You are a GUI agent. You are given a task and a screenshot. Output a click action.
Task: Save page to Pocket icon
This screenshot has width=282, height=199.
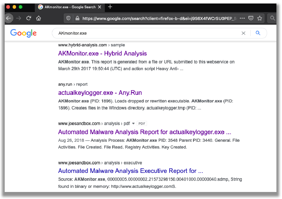coord(251,18)
